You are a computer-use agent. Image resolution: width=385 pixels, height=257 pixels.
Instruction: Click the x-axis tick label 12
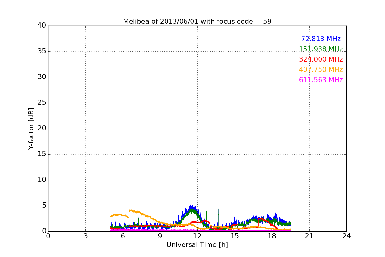tap(197, 236)
